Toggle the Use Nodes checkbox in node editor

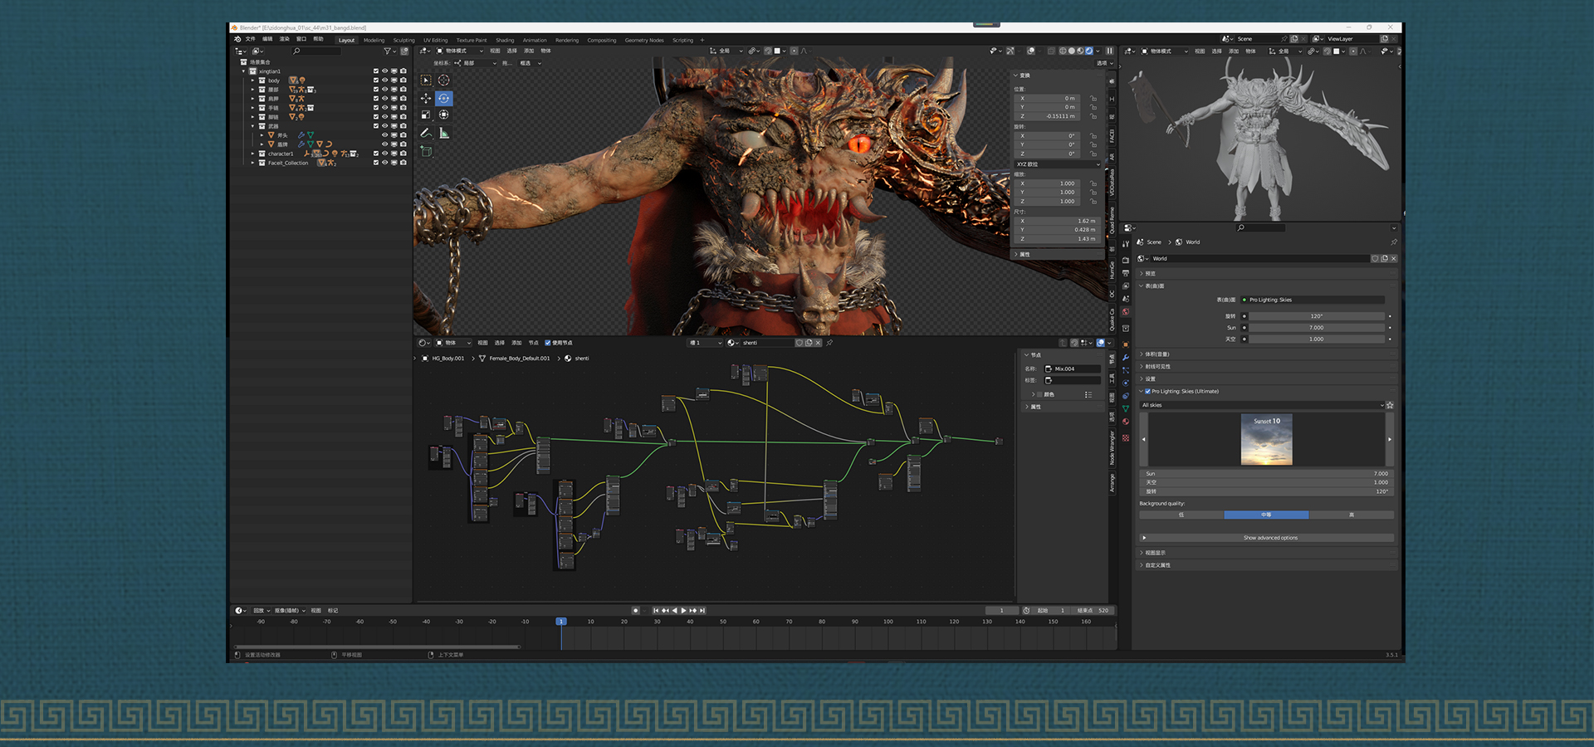pyautogui.click(x=548, y=343)
